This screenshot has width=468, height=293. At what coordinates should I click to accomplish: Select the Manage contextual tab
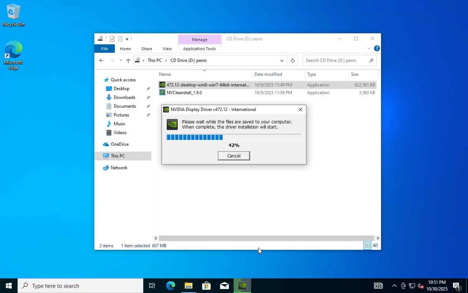pyautogui.click(x=199, y=39)
